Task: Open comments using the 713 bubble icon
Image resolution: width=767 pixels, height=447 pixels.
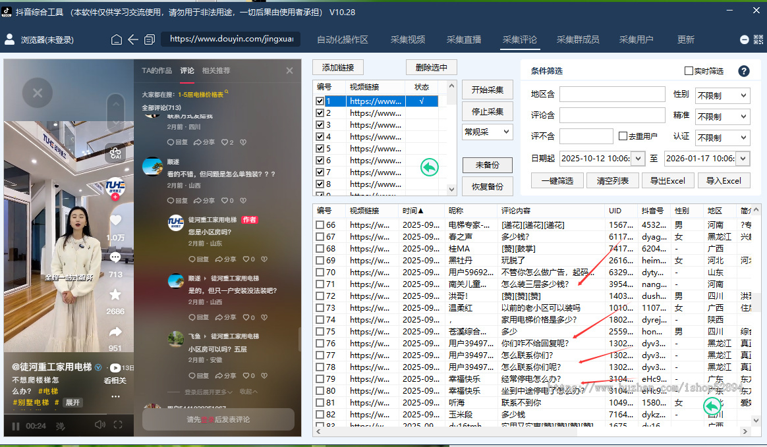Action: pos(115,257)
